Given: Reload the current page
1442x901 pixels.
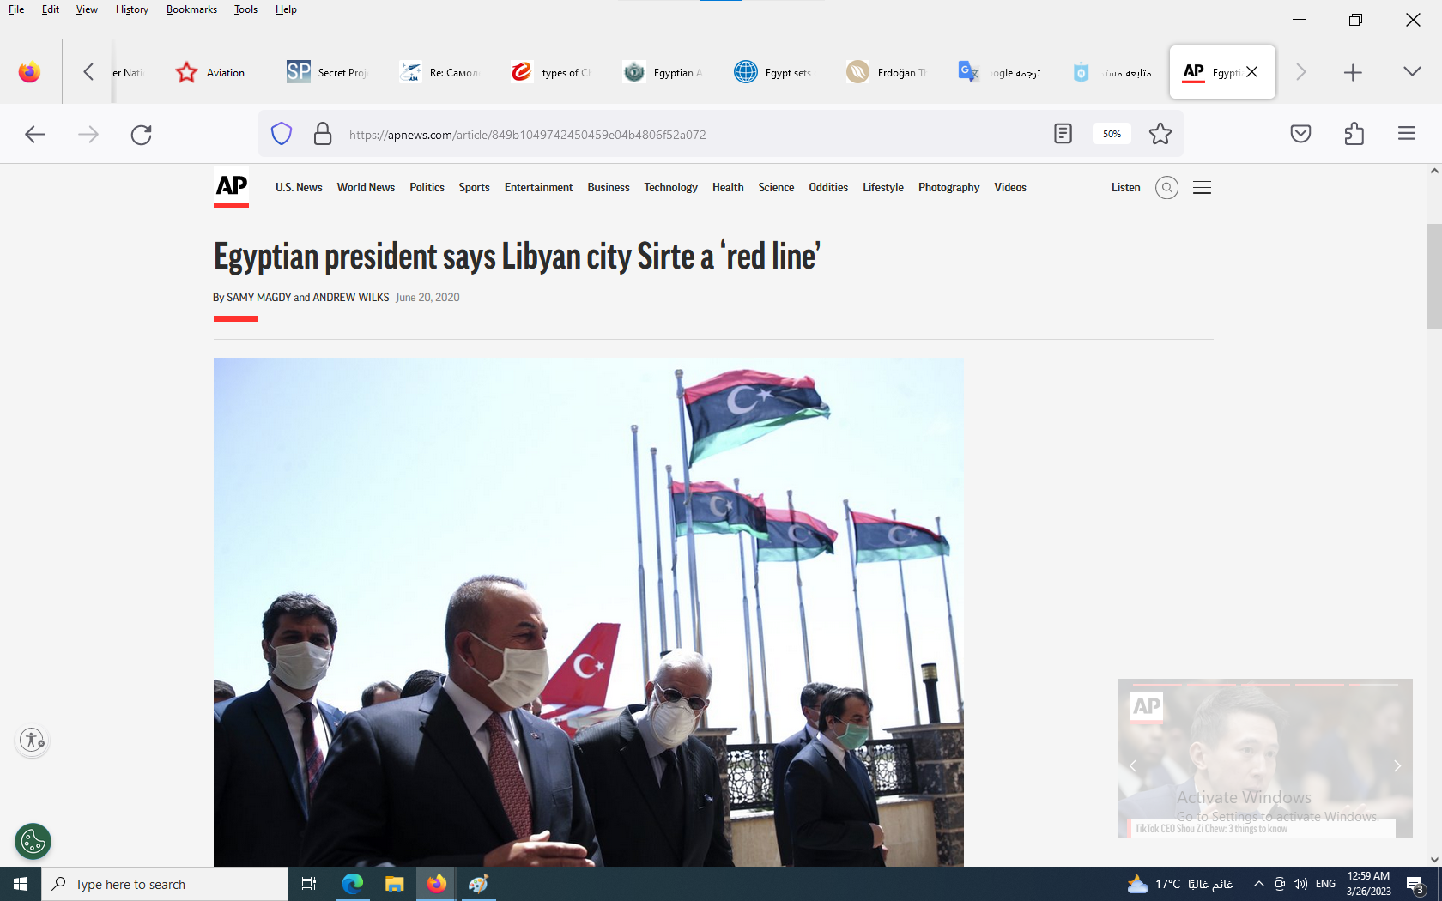Looking at the screenshot, I should click(142, 134).
